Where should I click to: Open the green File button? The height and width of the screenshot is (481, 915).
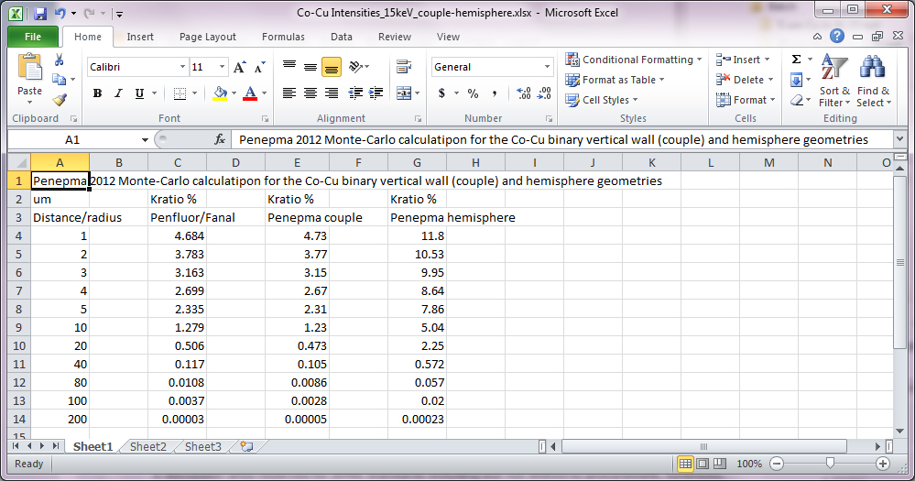pyautogui.click(x=33, y=37)
